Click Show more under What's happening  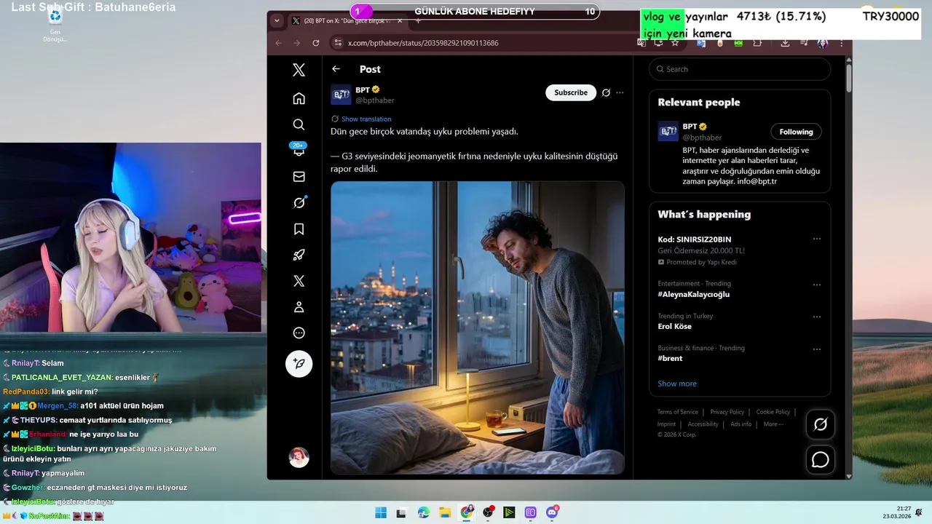tap(677, 384)
